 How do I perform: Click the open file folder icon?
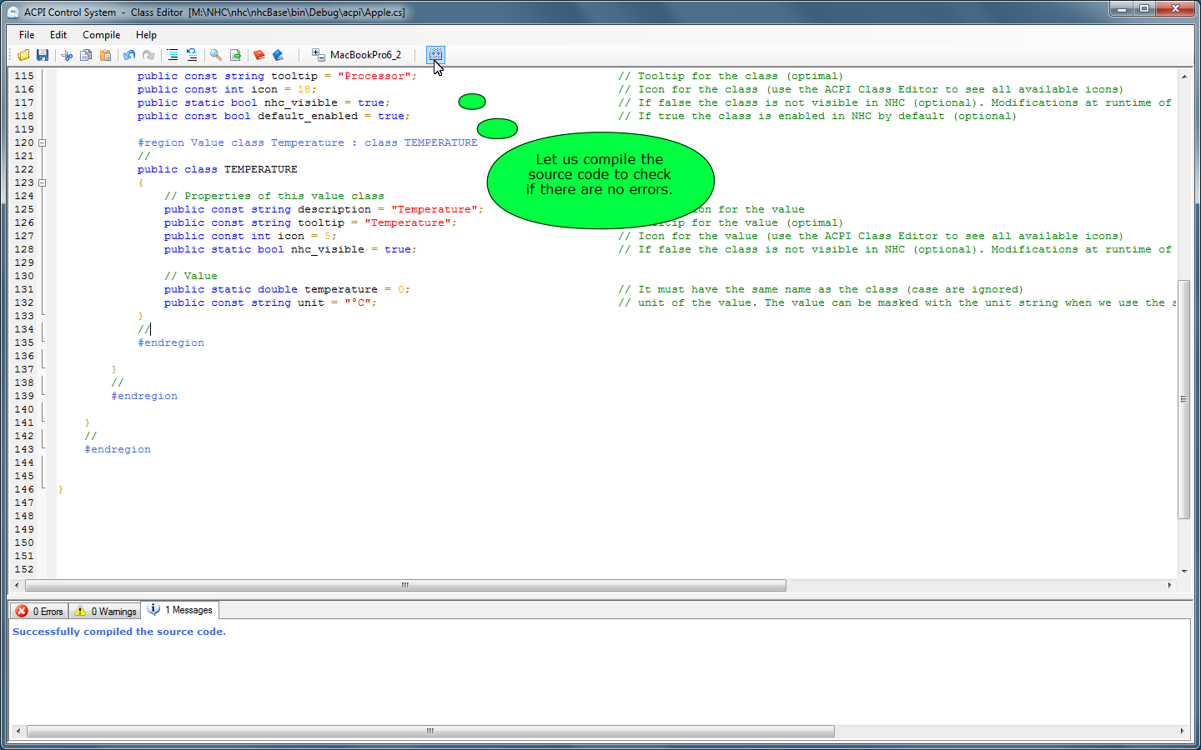pyautogui.click(x=23, y=55)
